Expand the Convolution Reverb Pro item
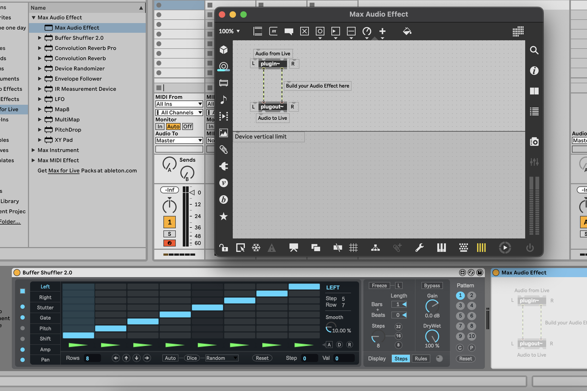 click(40, 48)
